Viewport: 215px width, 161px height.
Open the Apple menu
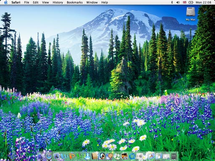point(5,3)
